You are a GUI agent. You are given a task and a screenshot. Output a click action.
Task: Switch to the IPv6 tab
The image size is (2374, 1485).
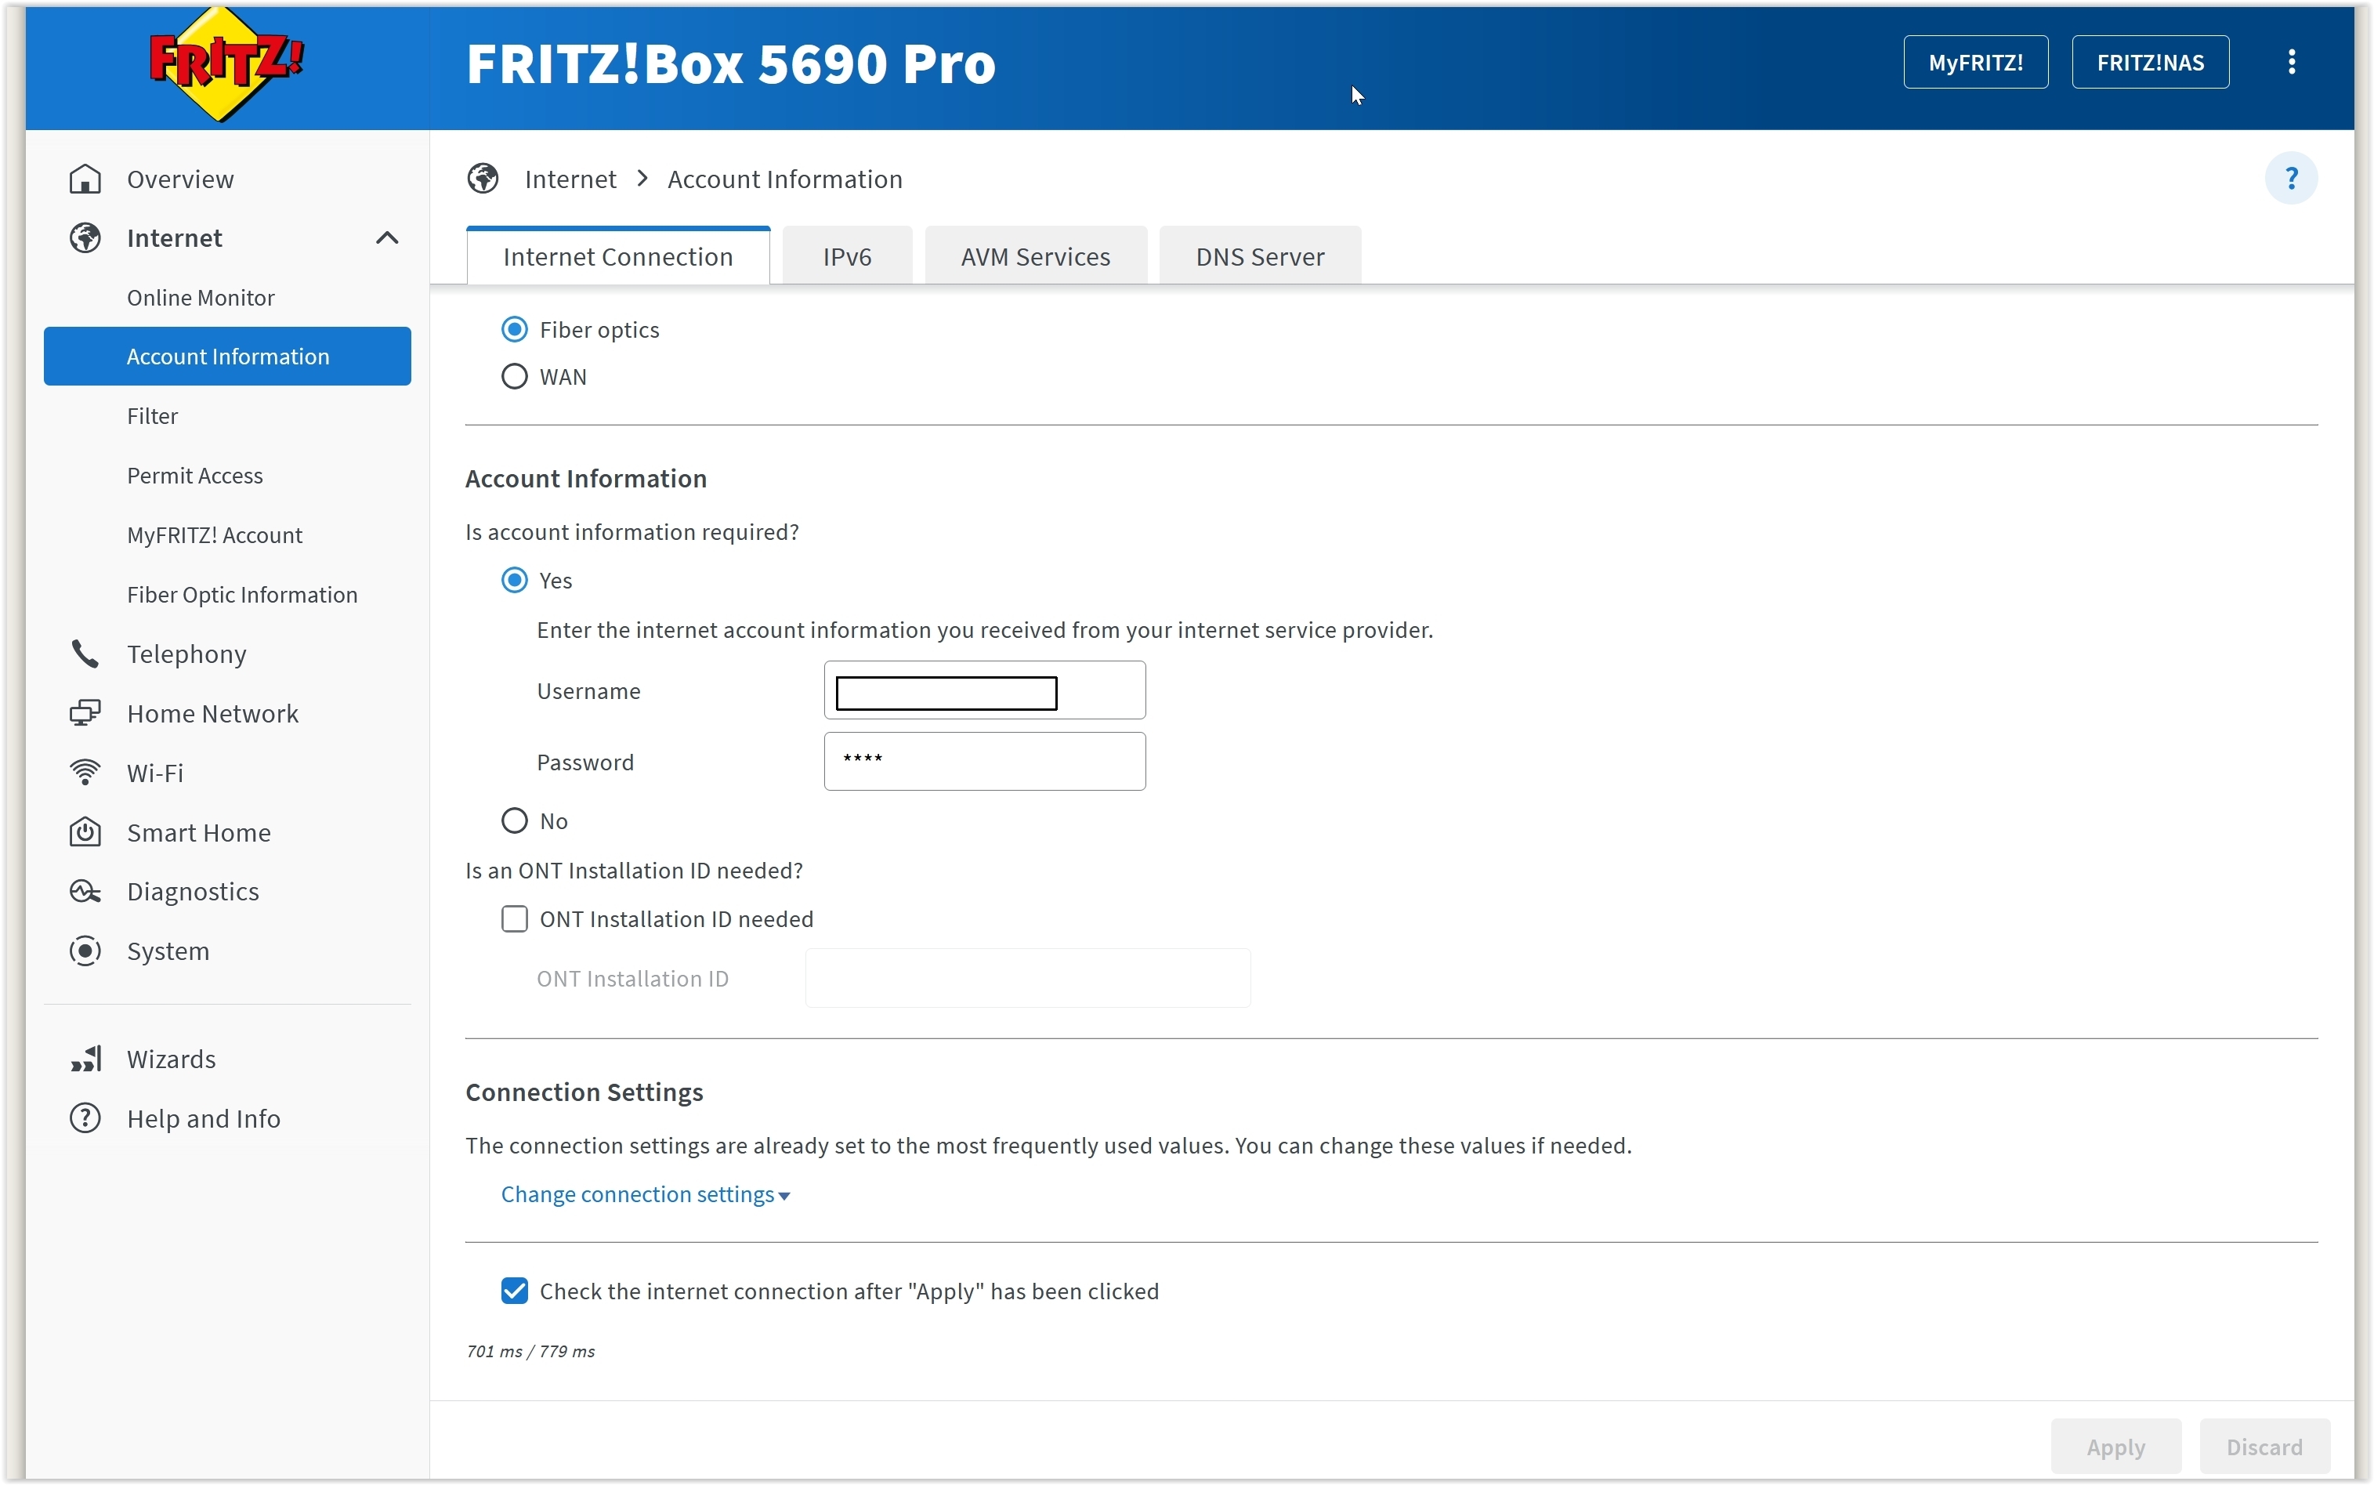tap(847, 256)
